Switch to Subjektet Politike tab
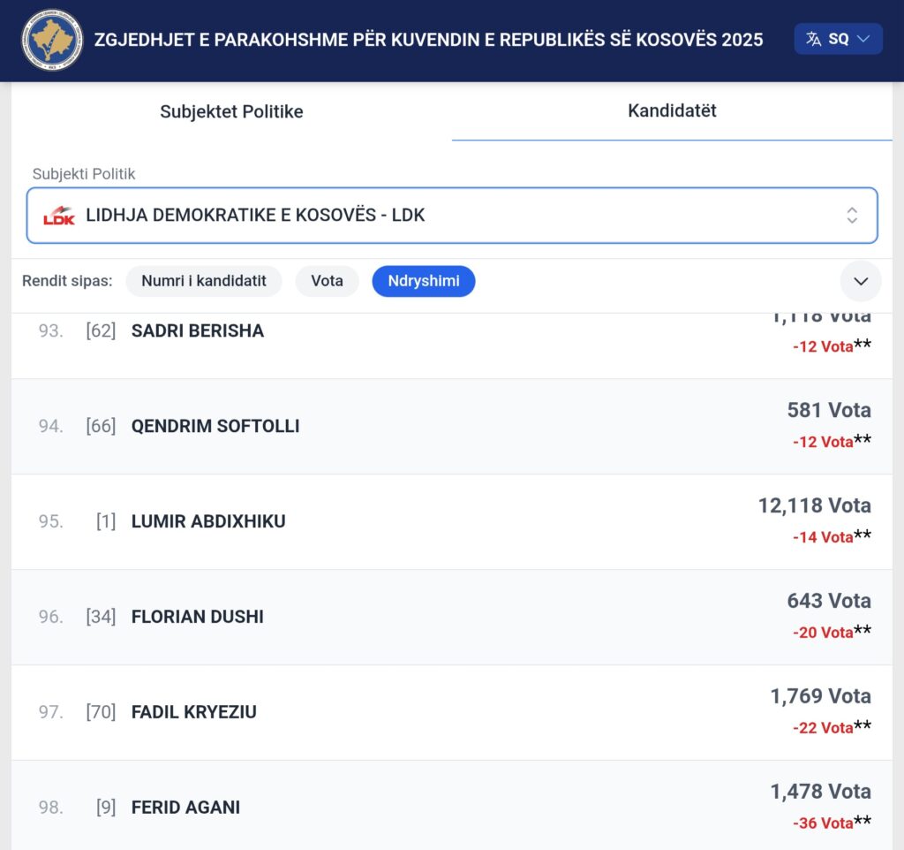904x850 pixels. pos(231,111)
